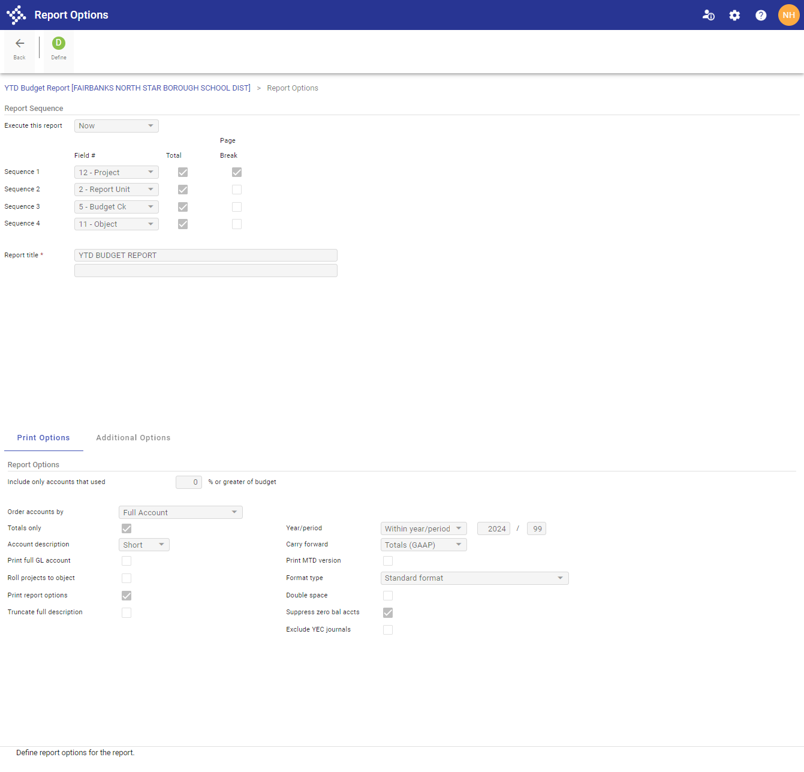Viewport: 804px width, 772px height.
Task: Toggle Sequence 1 Total checkbox
Action: coord(183,172)
